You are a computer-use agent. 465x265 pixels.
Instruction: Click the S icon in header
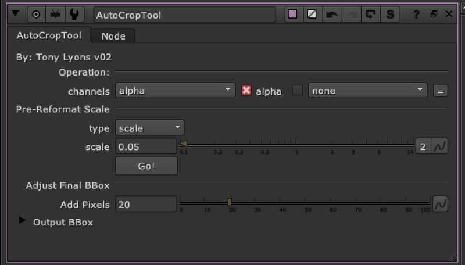tap(390, 14)
